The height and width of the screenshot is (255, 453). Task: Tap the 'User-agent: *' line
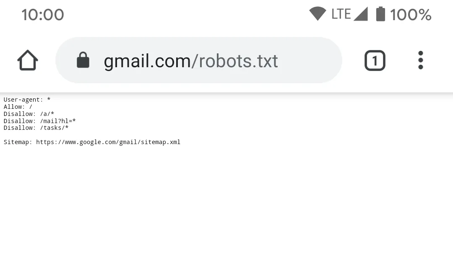pos(27,100)
